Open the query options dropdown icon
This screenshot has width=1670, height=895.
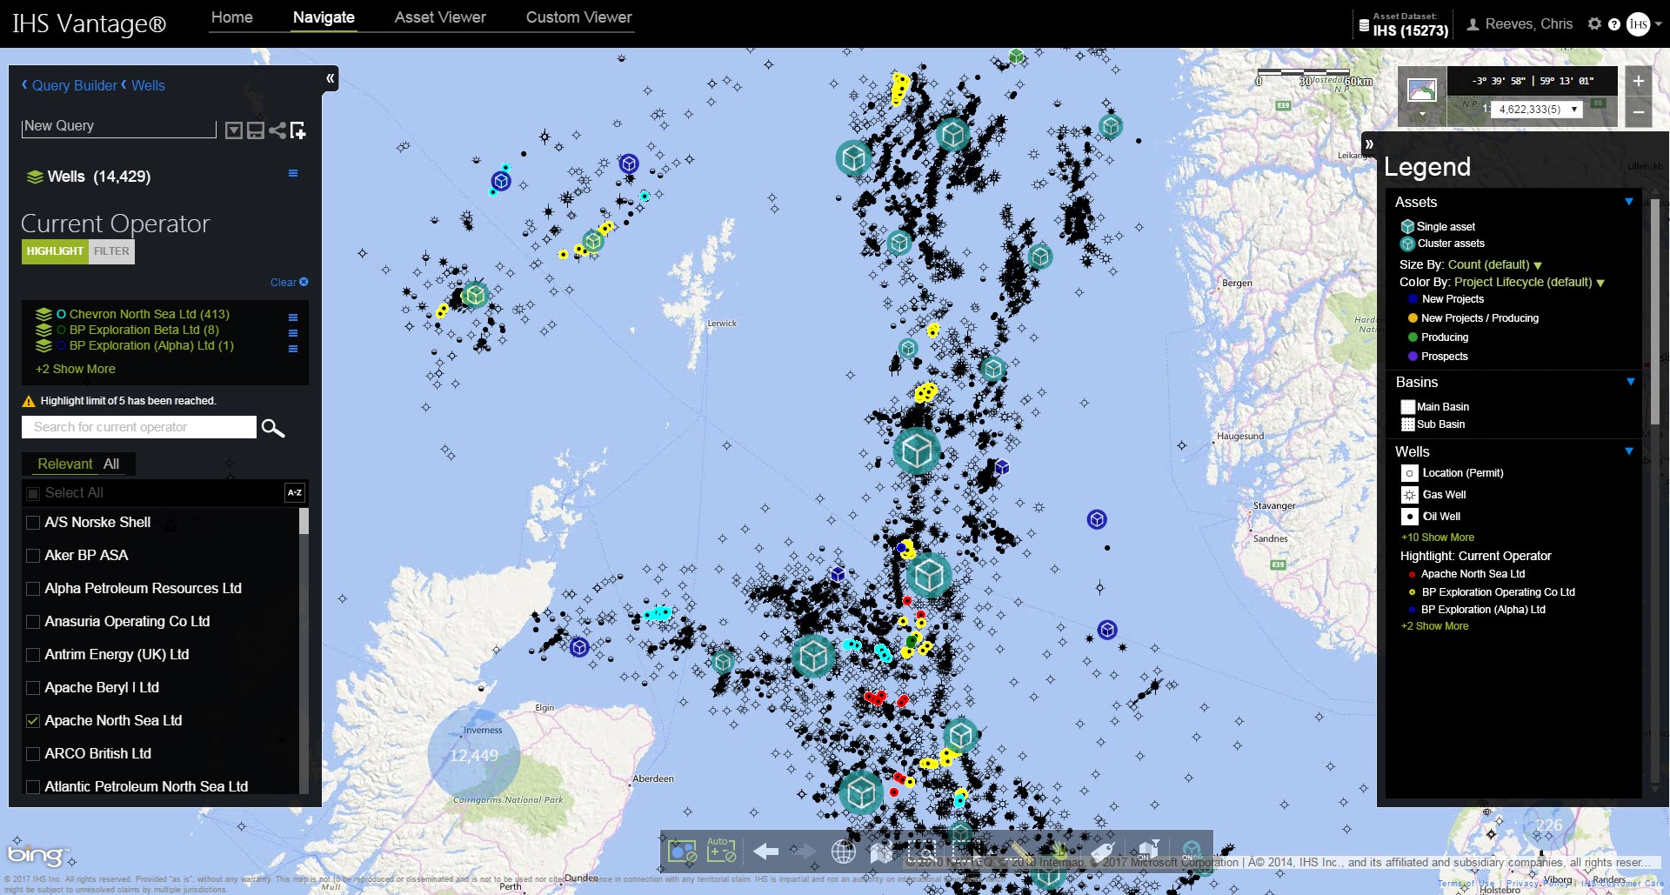[x=234, y=130]
